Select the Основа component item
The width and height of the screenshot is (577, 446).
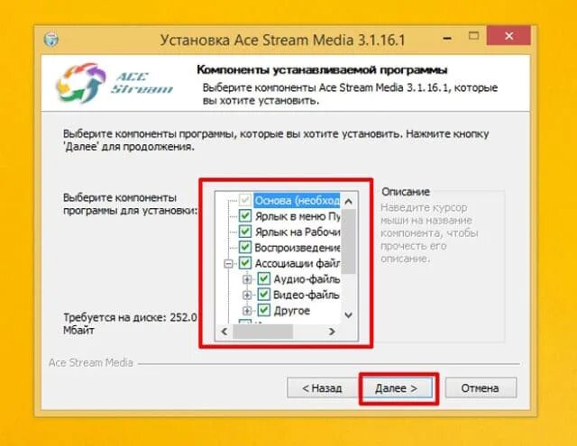(297, 200)
